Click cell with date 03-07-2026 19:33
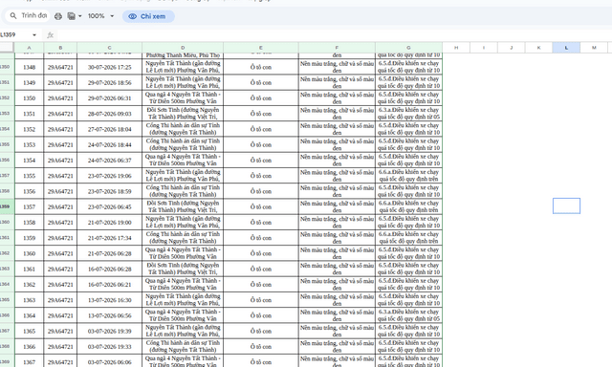Image resolution: width=612 pixels, height=367 pixels. (110, 347)
